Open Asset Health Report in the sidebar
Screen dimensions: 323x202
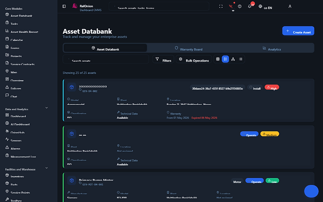(x=22, y=31)
